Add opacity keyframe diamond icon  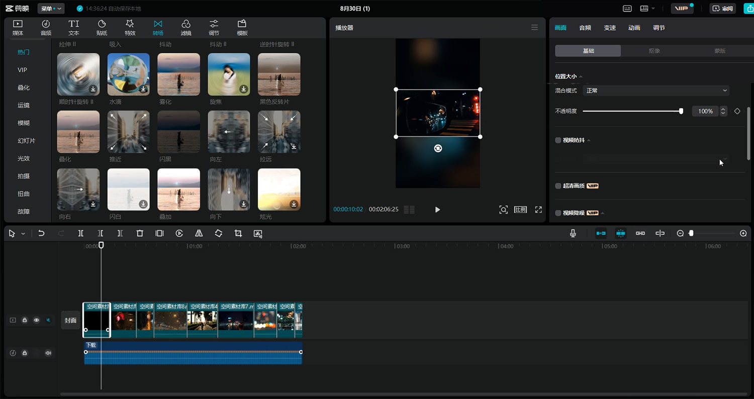[x=737, y=111]
